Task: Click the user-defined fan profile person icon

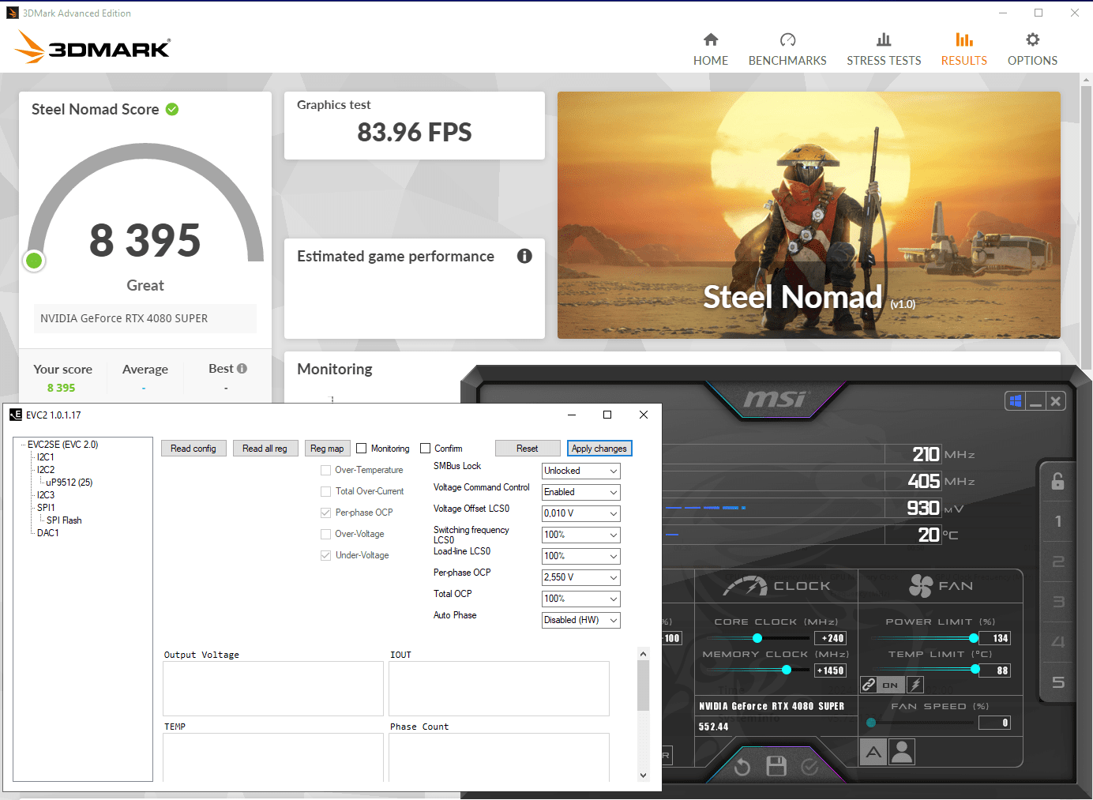Action: point(902,752)
